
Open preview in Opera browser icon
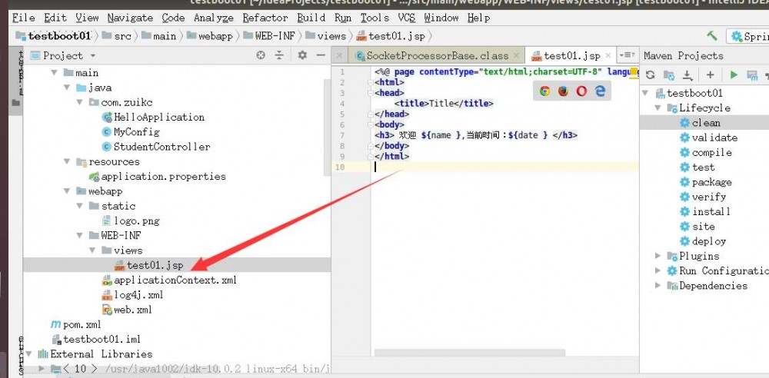581,91
